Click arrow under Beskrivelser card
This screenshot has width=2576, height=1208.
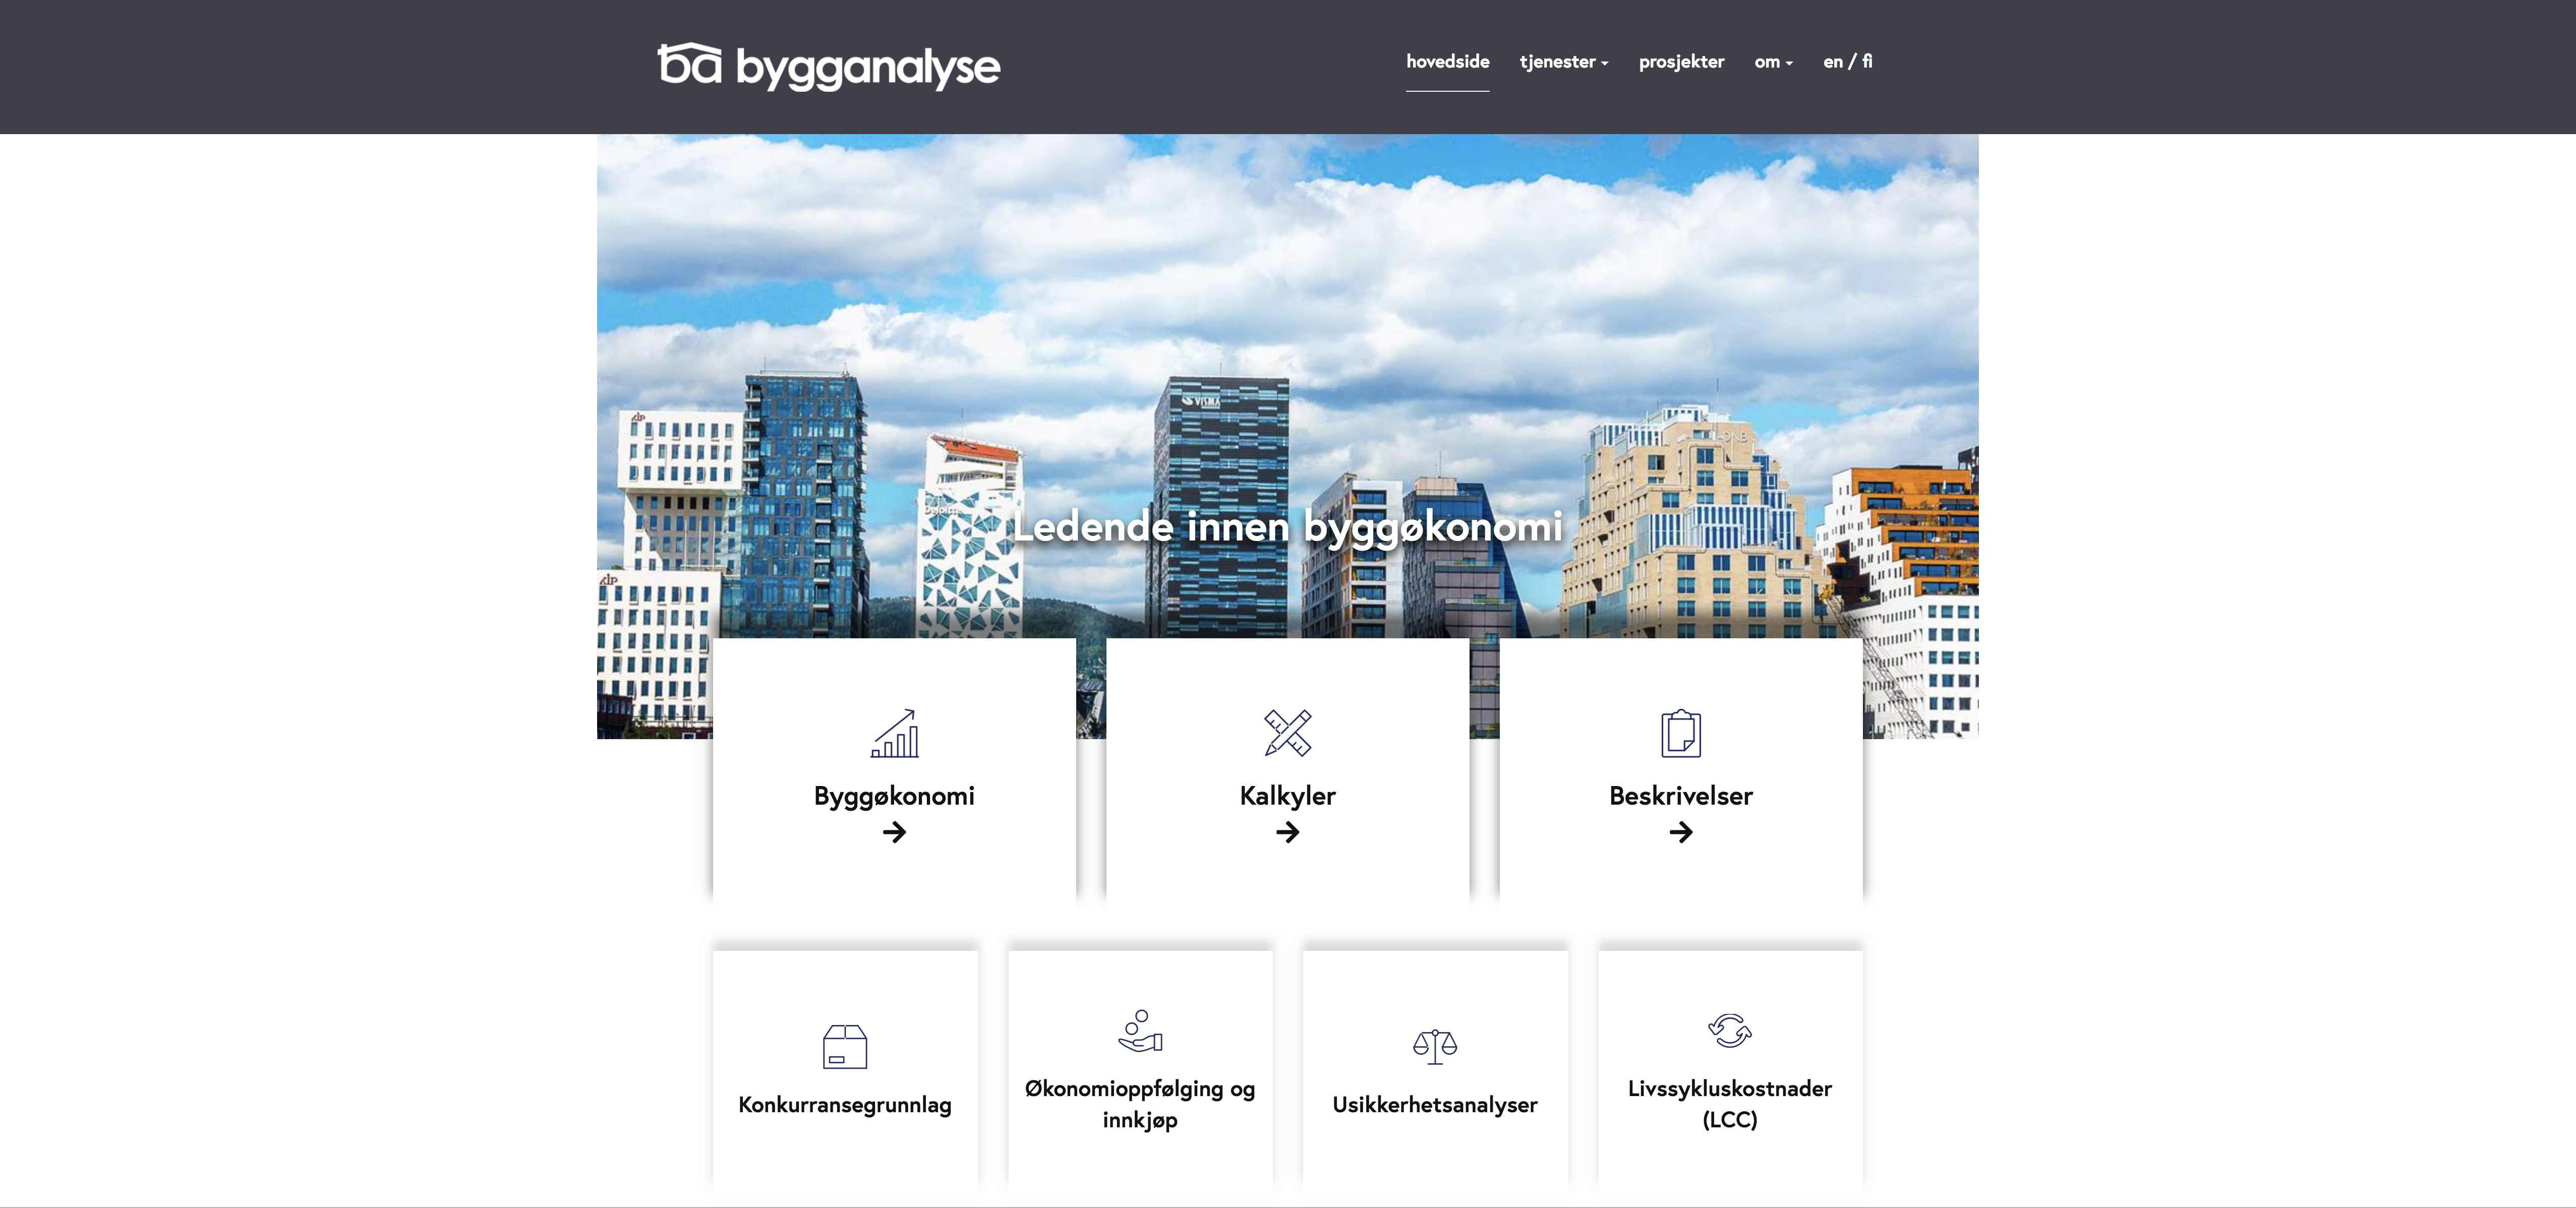coord(1680,832)
